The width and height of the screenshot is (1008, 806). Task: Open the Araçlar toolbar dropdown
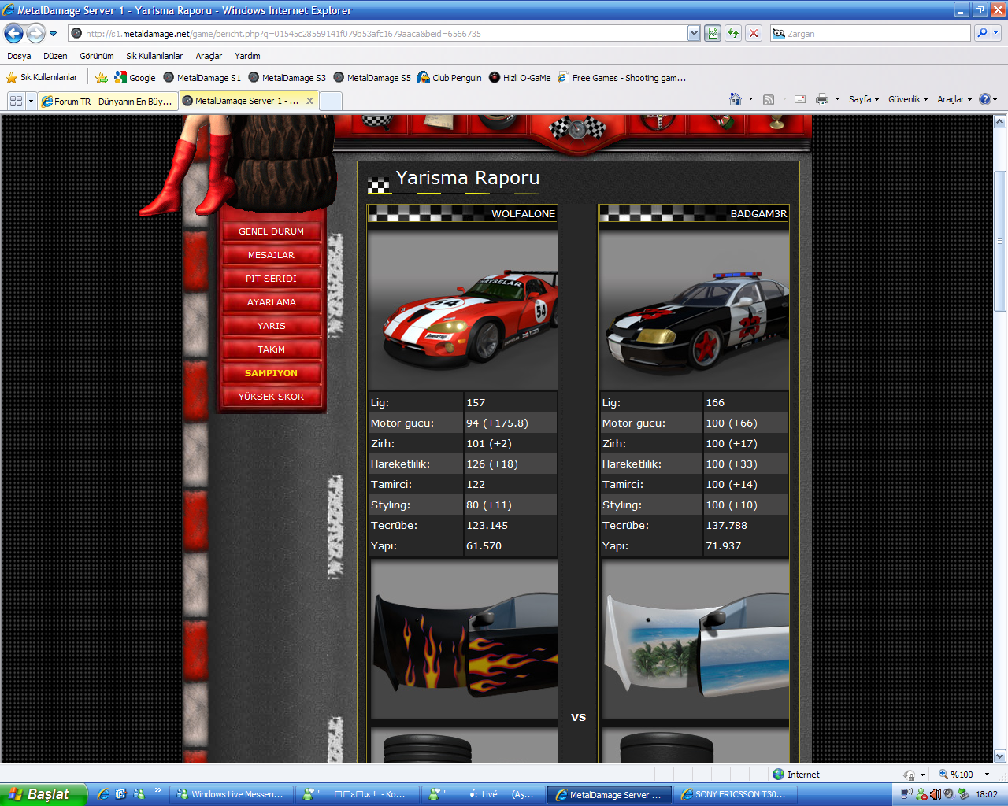click(954, 99)
